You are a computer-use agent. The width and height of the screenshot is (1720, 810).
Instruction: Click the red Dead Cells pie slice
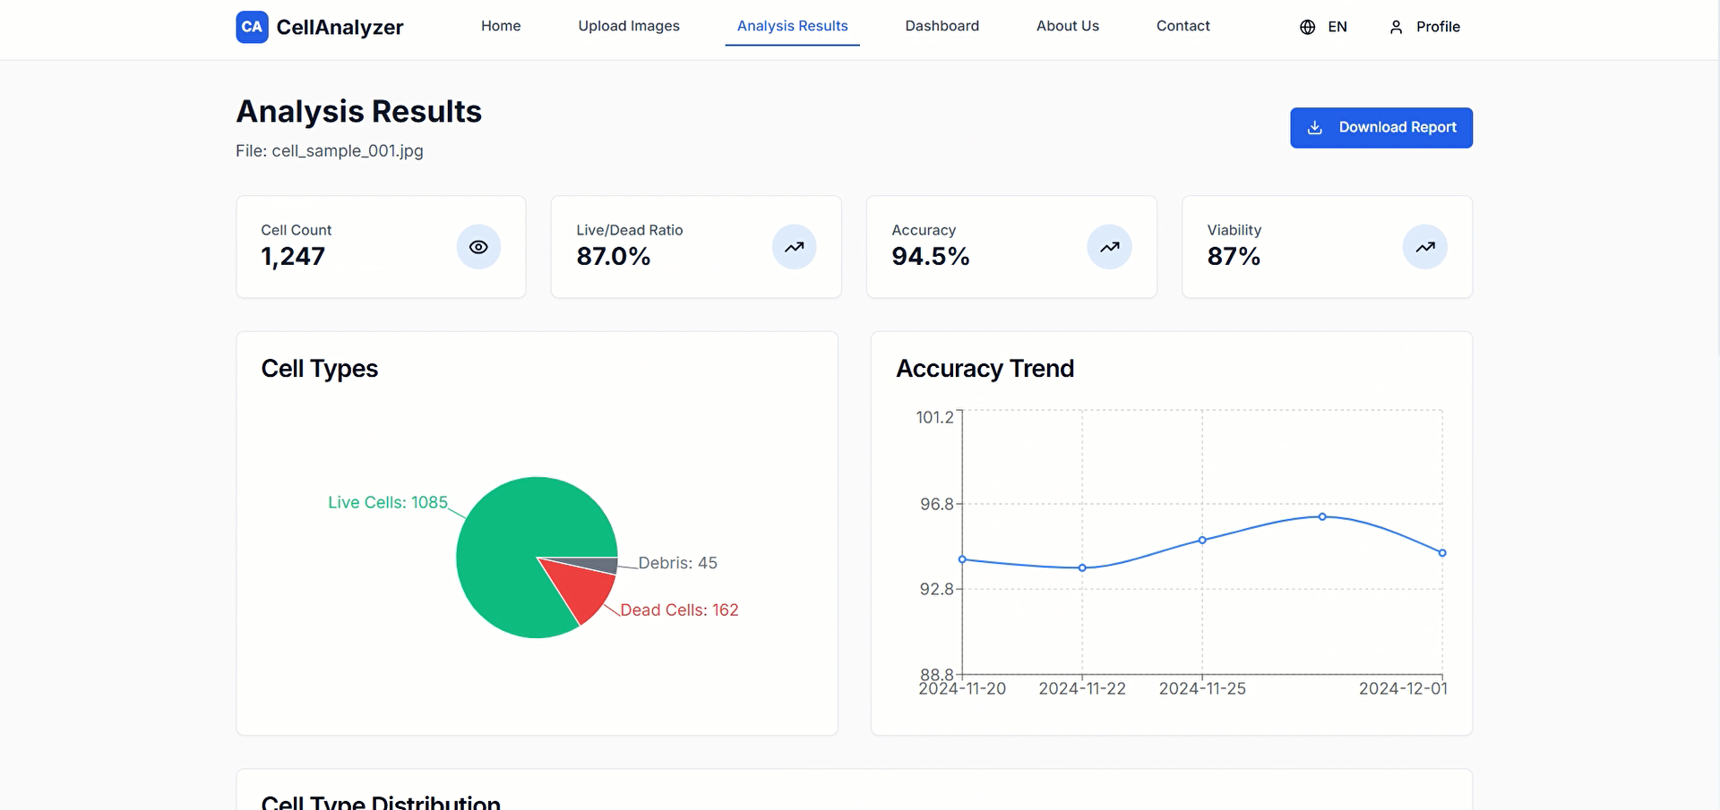585,589
